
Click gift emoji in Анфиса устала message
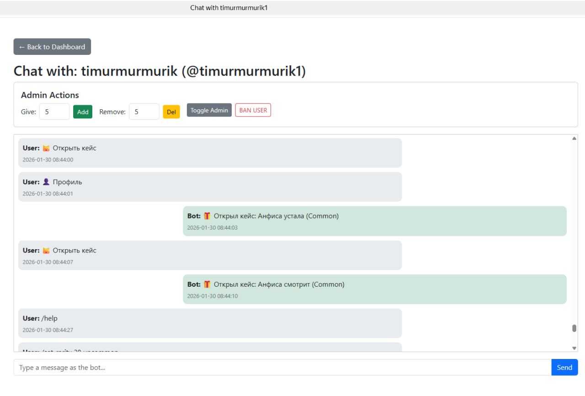pyautogui.click(x=207, y=216)
